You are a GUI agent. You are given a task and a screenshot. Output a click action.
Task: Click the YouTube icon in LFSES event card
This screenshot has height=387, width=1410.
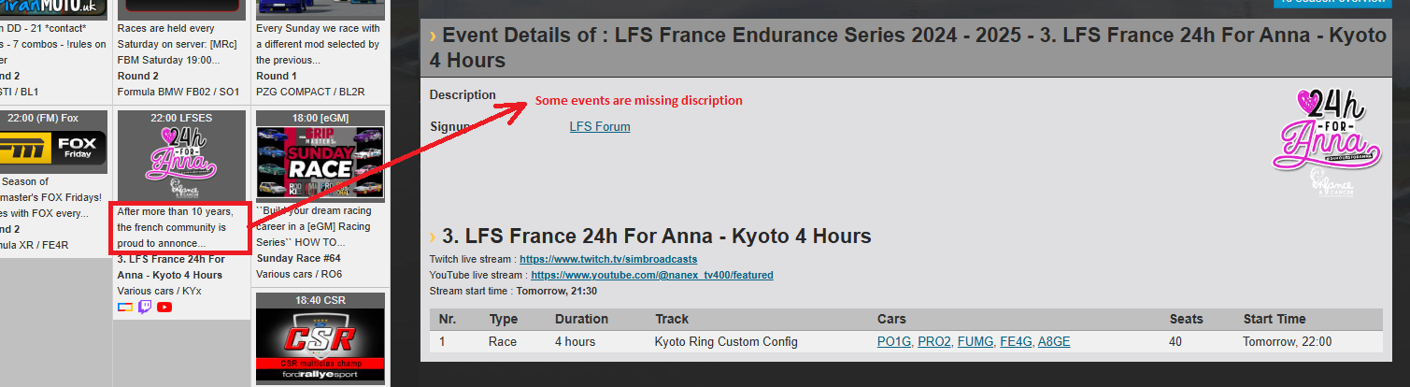click(x=164, y=307)
